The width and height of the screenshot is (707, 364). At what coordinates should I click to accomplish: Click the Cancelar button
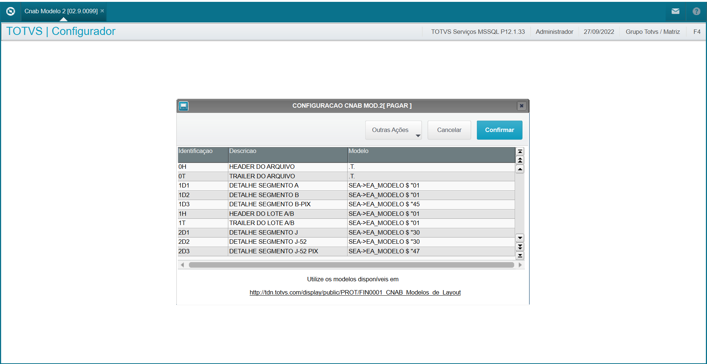pos(449,130)
